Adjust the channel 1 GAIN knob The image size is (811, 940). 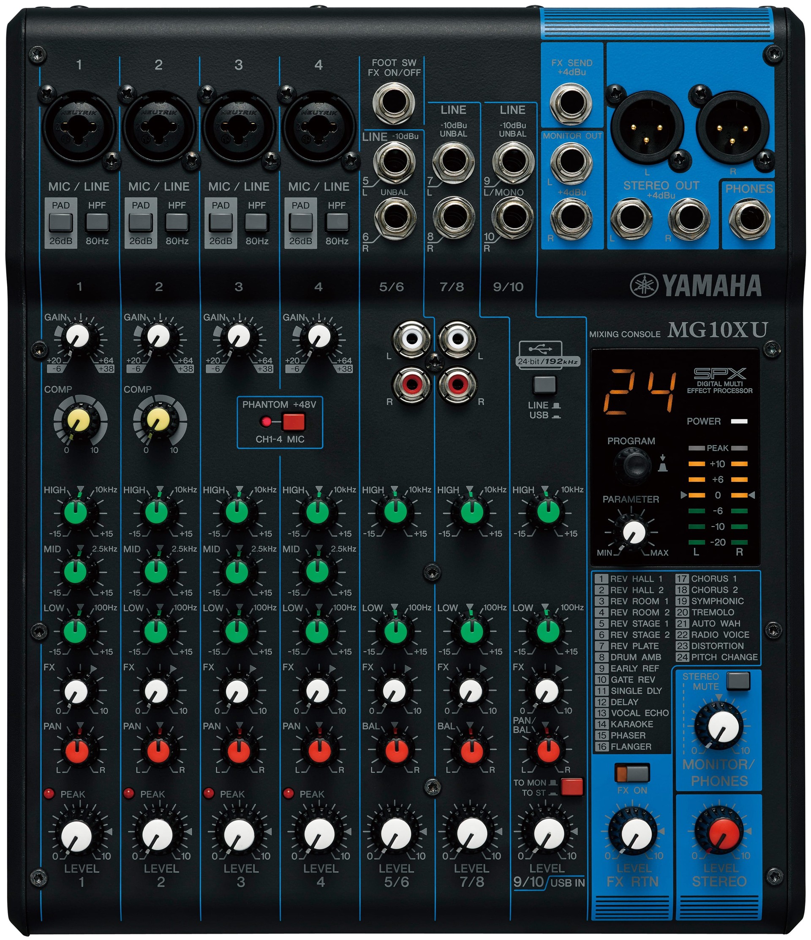[78, 337]
